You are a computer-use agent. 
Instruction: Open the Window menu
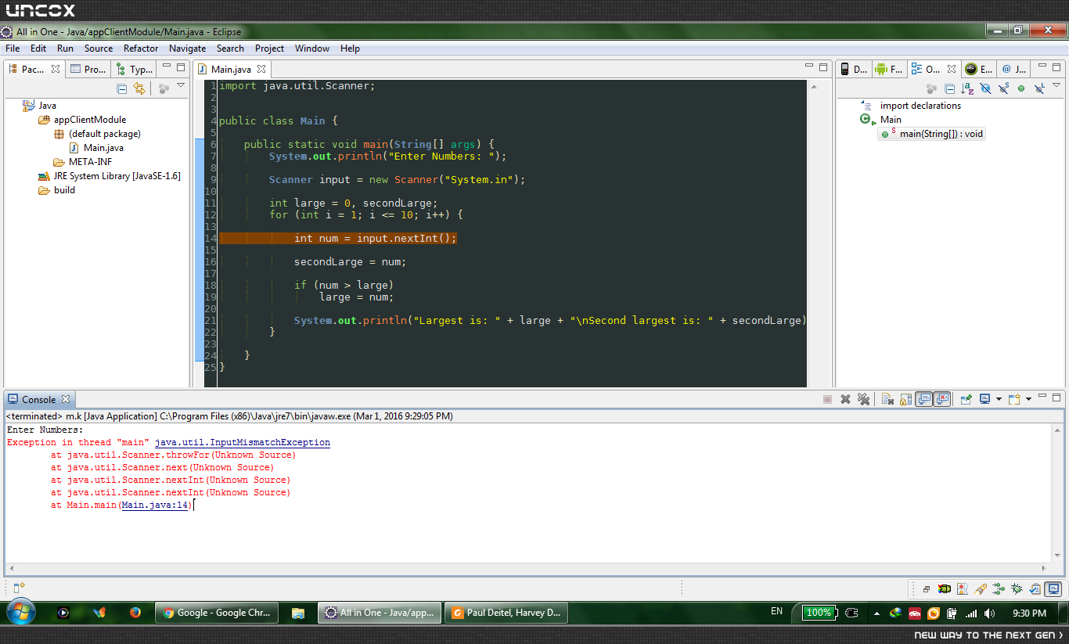click(x=312, y=49)
